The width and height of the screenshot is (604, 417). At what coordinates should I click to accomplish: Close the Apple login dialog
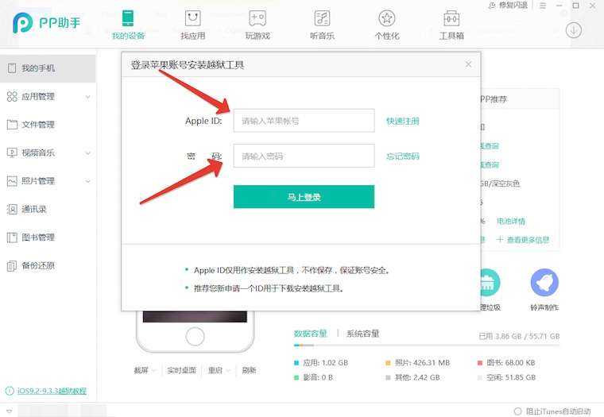[468, 64]
